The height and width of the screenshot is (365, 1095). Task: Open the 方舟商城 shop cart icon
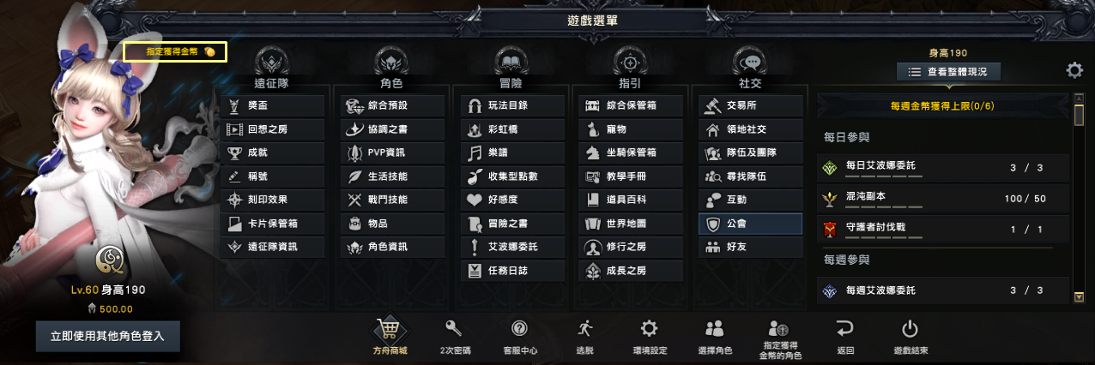click(390, 329)
